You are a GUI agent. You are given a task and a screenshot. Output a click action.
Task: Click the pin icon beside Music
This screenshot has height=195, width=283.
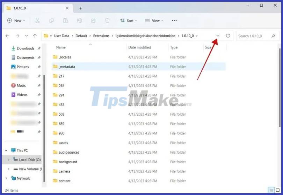[39, 85]
